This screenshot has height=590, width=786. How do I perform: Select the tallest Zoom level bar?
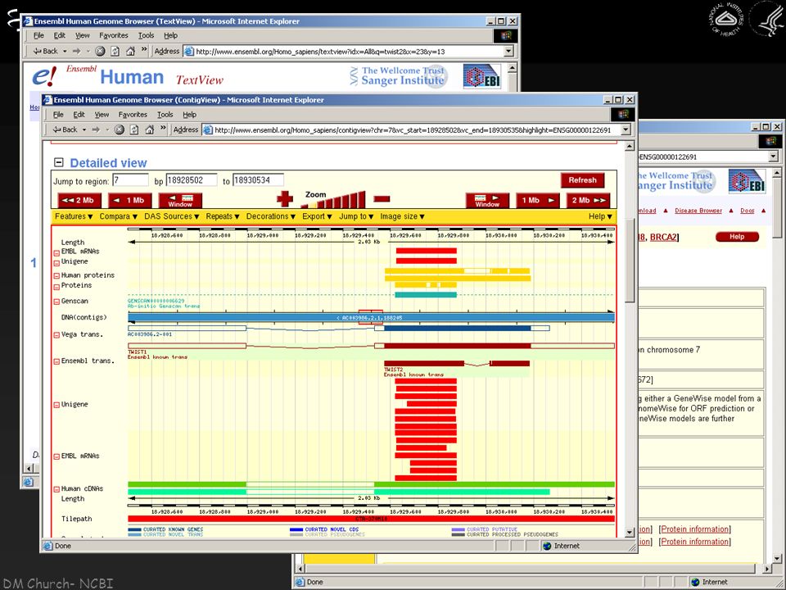(362, 199)
